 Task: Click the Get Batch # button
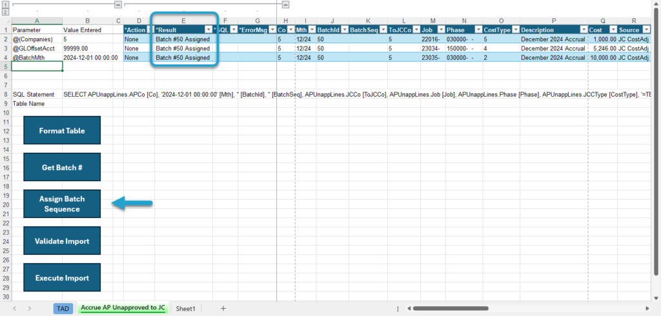[x=62, y=167]
